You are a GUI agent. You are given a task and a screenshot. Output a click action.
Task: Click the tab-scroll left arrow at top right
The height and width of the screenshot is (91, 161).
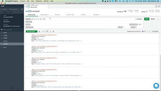156,6
